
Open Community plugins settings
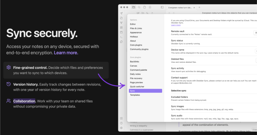pyautogui.click(x=139, y=49)
